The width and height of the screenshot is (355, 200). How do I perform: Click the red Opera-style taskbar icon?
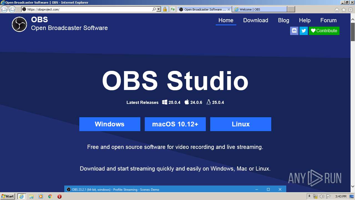point(59,196)
